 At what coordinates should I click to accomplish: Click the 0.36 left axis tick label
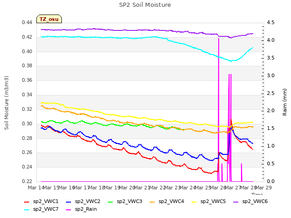(x=27, y=80)
